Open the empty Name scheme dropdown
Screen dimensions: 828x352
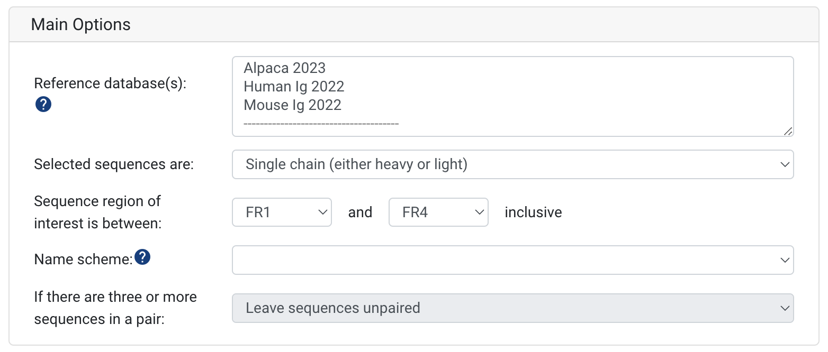coord(512,260)
